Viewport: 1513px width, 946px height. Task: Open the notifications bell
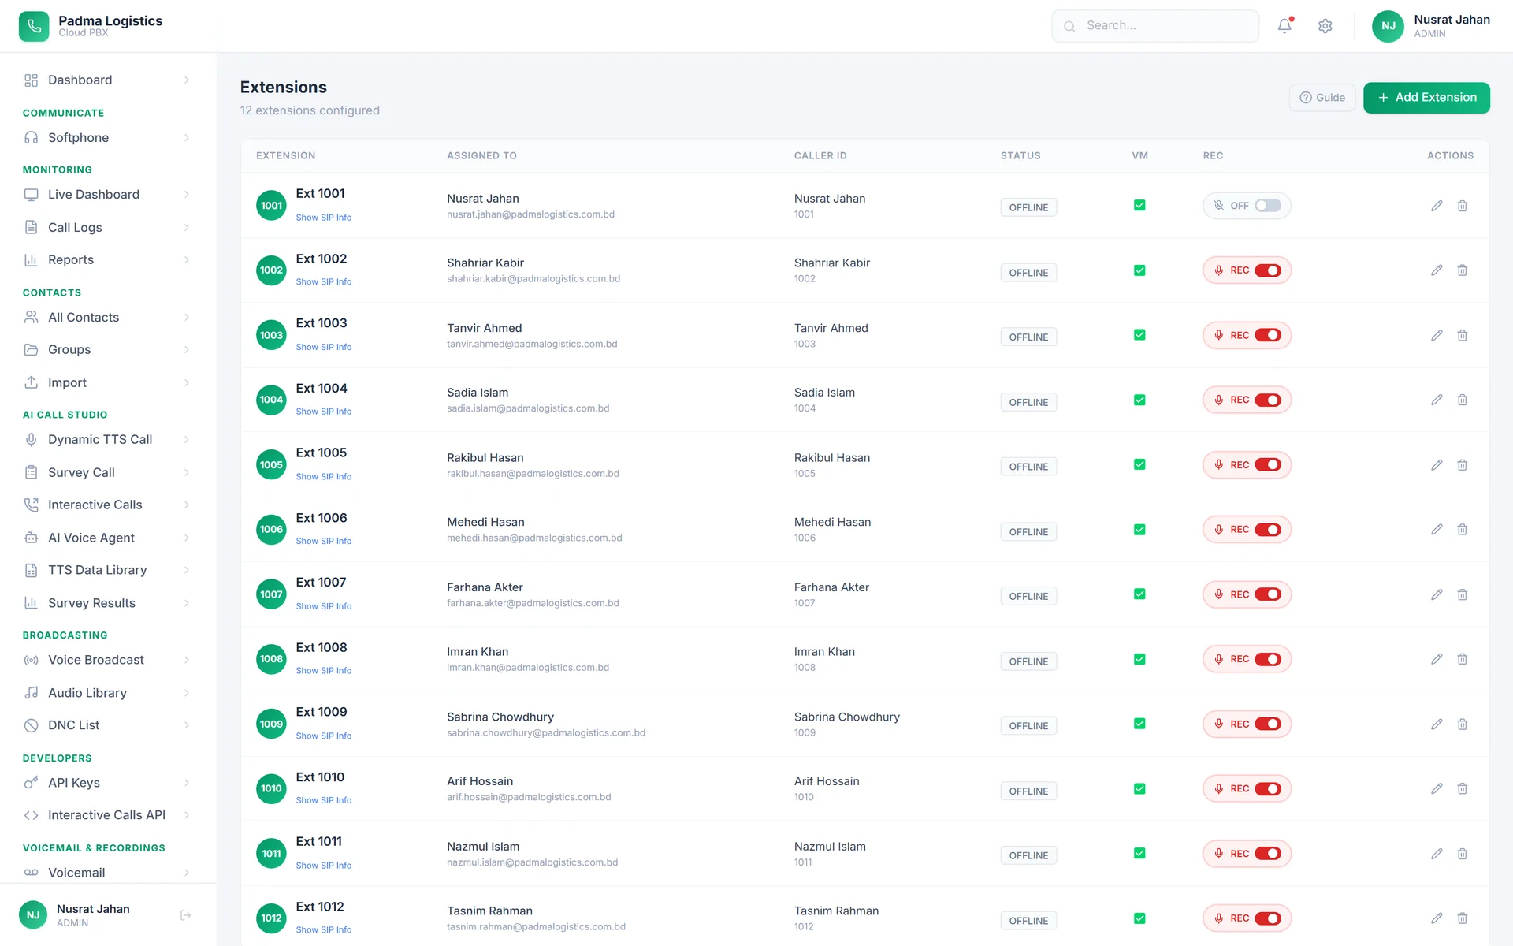(1284, 26)
